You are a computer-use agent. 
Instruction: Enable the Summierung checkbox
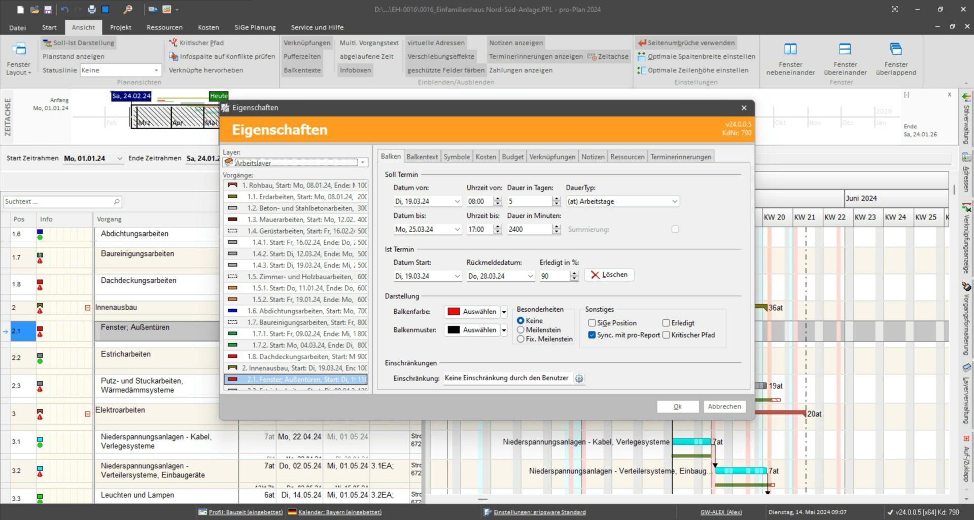click(675, 229)
